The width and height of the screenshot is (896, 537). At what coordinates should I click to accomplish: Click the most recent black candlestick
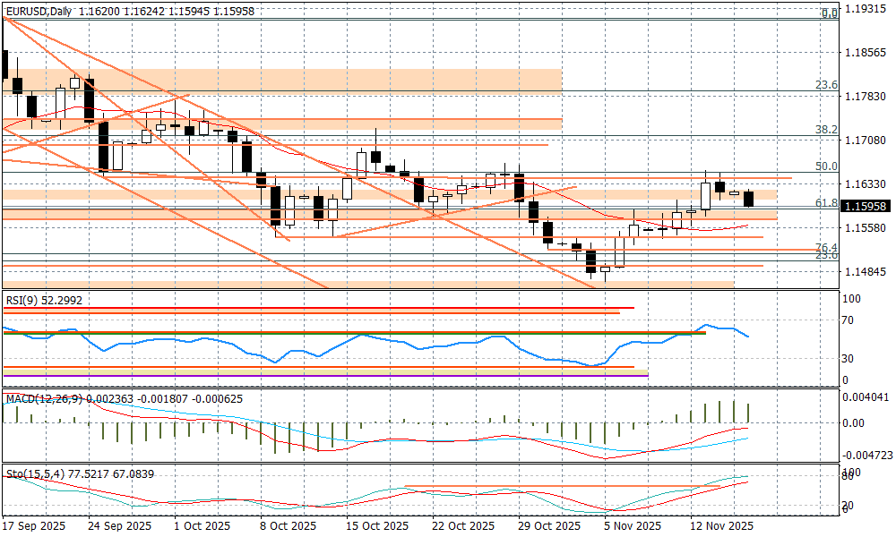(749, 198)
